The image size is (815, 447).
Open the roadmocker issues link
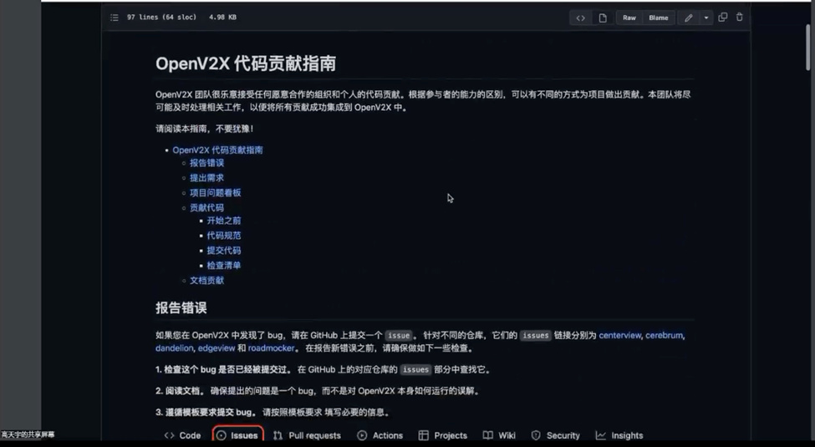pos(272,348)
